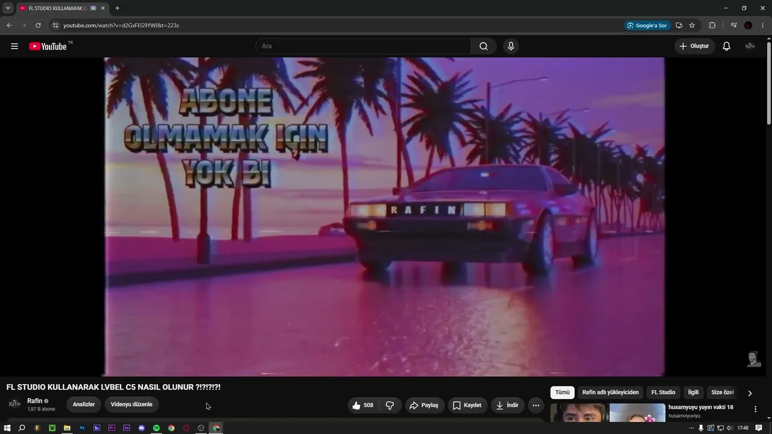
Task: Show hidden system tray icons
Action: tap(691, 428)
